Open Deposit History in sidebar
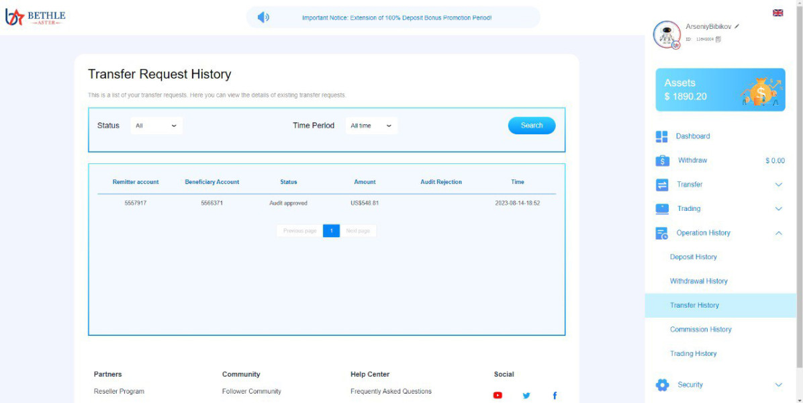 coord(693,257)
